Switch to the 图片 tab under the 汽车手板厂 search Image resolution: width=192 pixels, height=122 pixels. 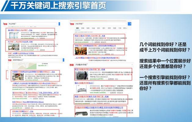click(104, 28)
